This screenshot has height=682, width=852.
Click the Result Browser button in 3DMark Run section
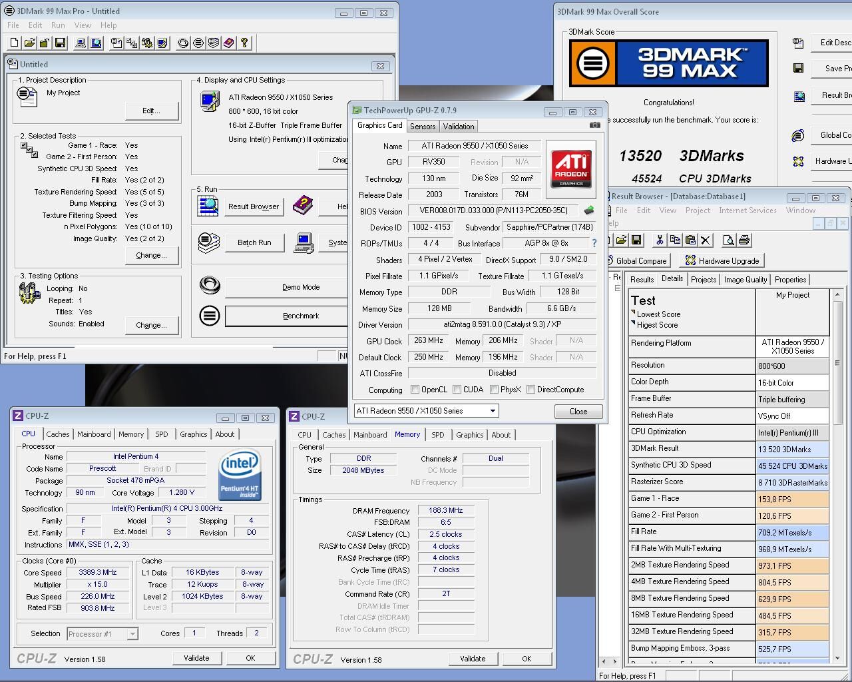[x=254, y=206]
